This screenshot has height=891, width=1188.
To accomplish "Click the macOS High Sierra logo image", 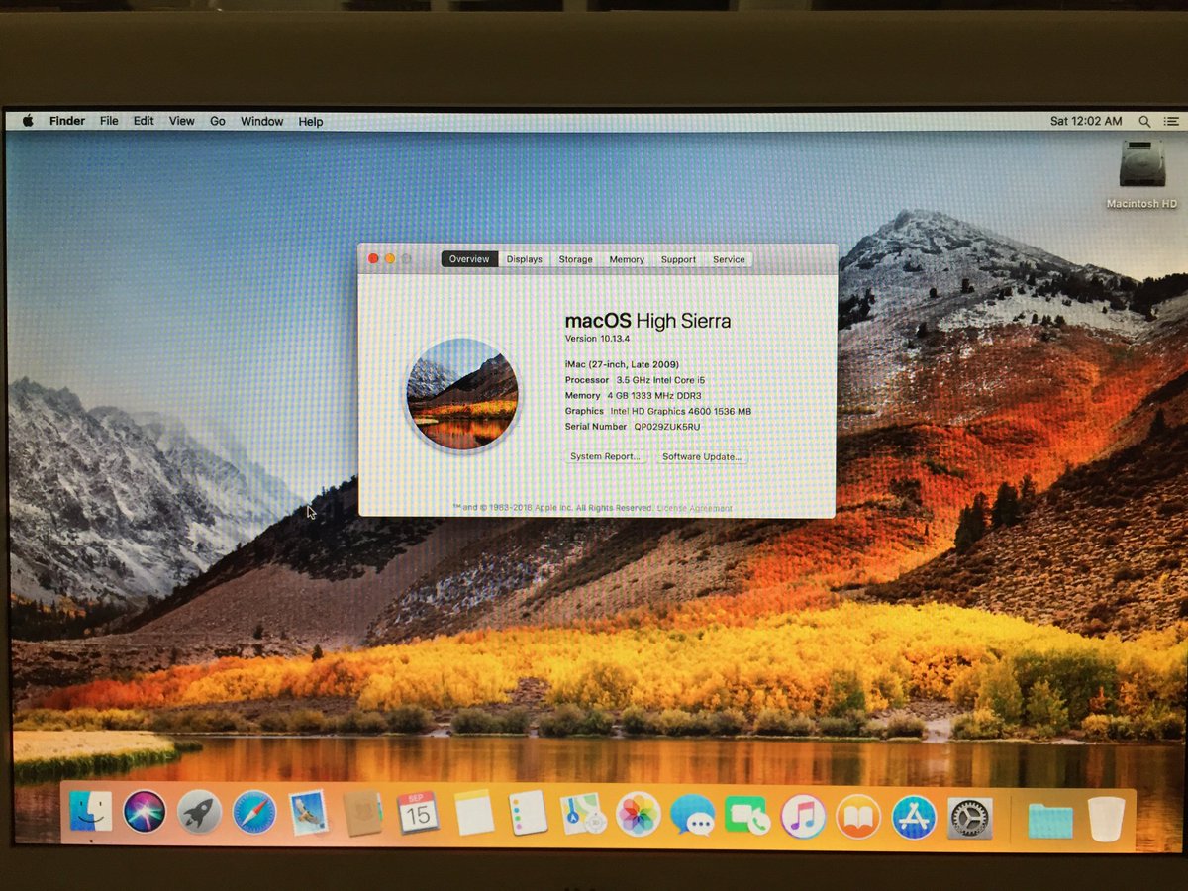I will (461, 394).
